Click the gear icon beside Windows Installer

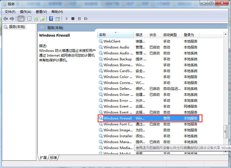coord(101,136)
